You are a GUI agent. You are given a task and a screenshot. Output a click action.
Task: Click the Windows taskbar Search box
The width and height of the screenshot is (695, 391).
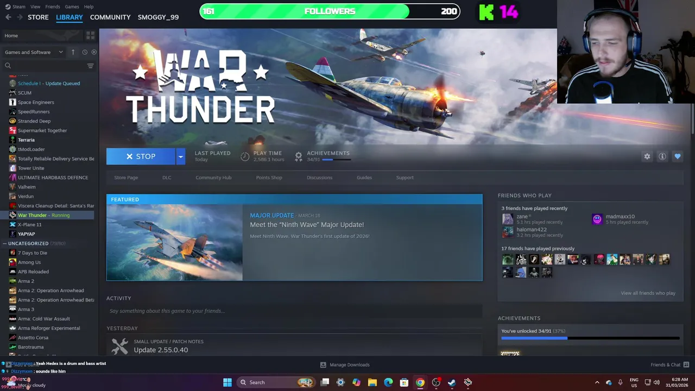(x=277, y=382)
